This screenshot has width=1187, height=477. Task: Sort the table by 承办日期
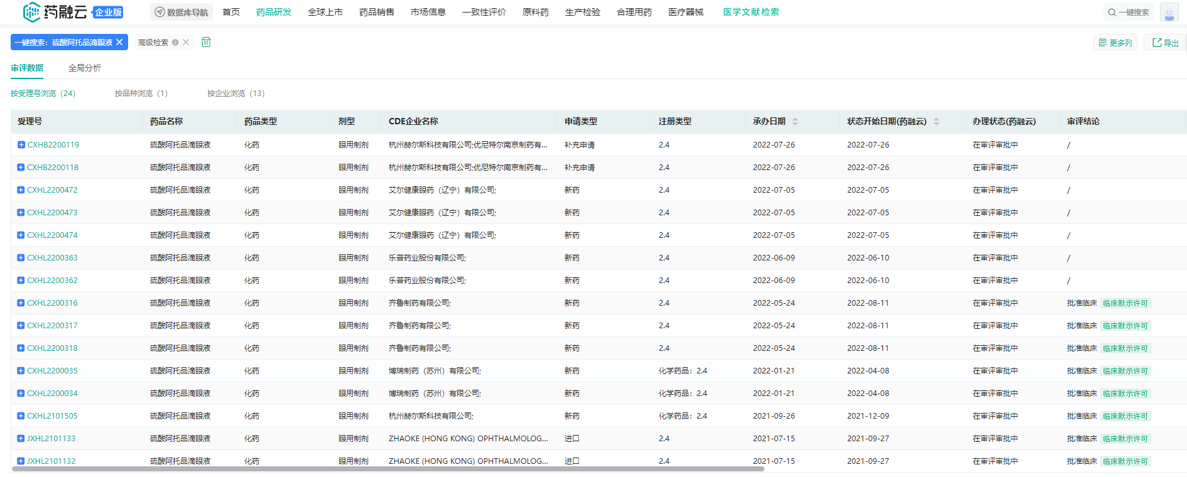794,121
